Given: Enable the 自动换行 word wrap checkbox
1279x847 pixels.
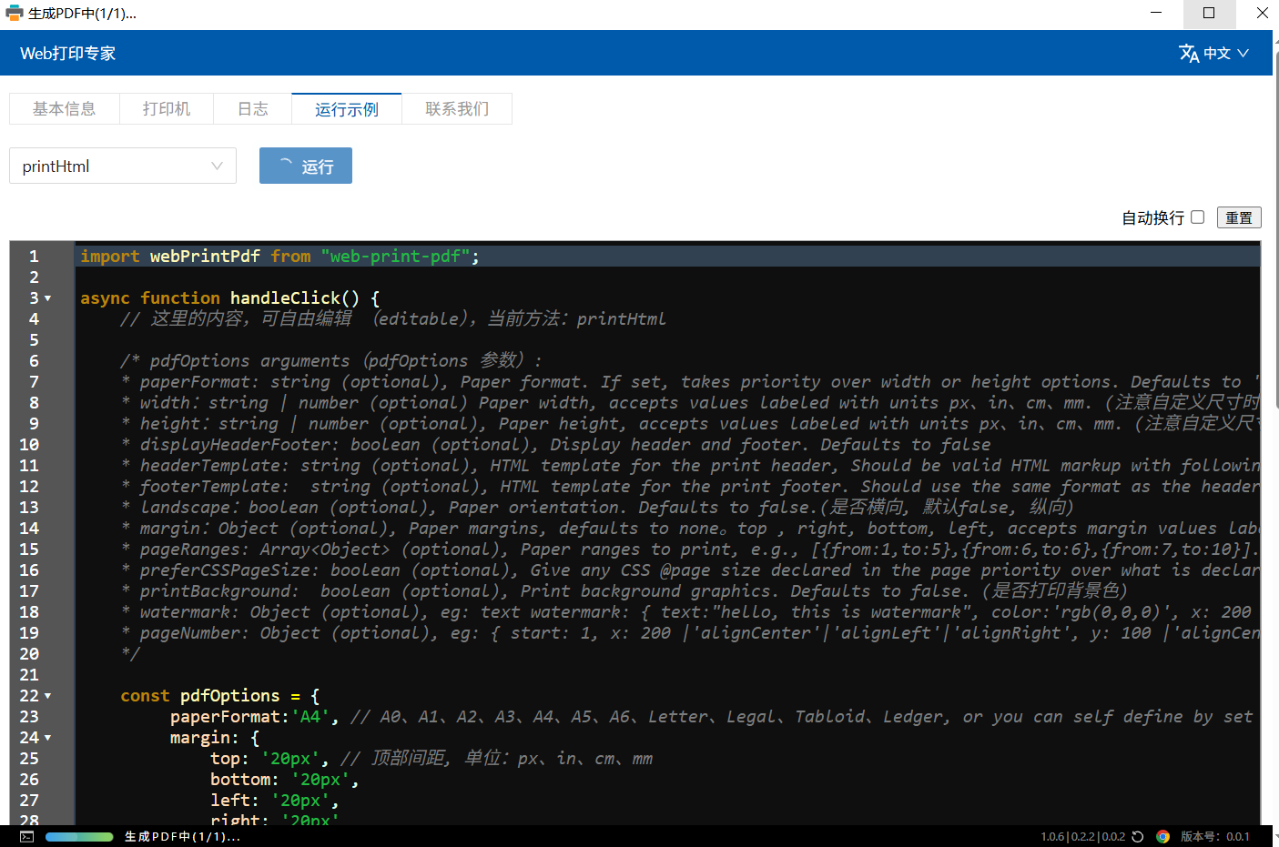Looking at the screenshot, I should 1198,217.
